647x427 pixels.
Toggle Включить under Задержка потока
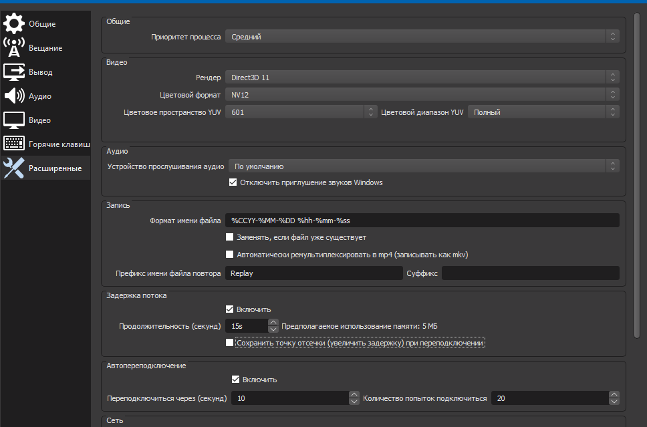[229, 309]
